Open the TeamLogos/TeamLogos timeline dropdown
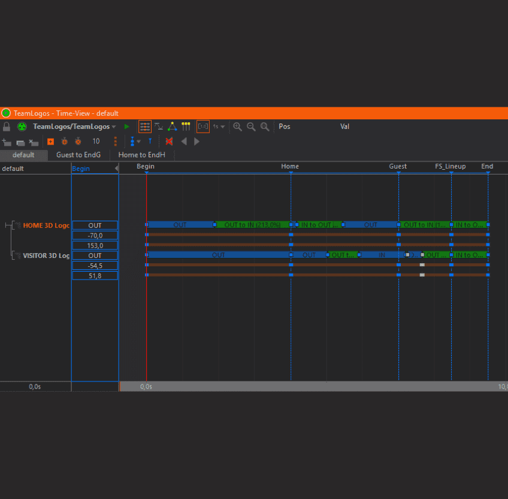The width and height of the screenshot is (508, 499). tap(74, 127)
